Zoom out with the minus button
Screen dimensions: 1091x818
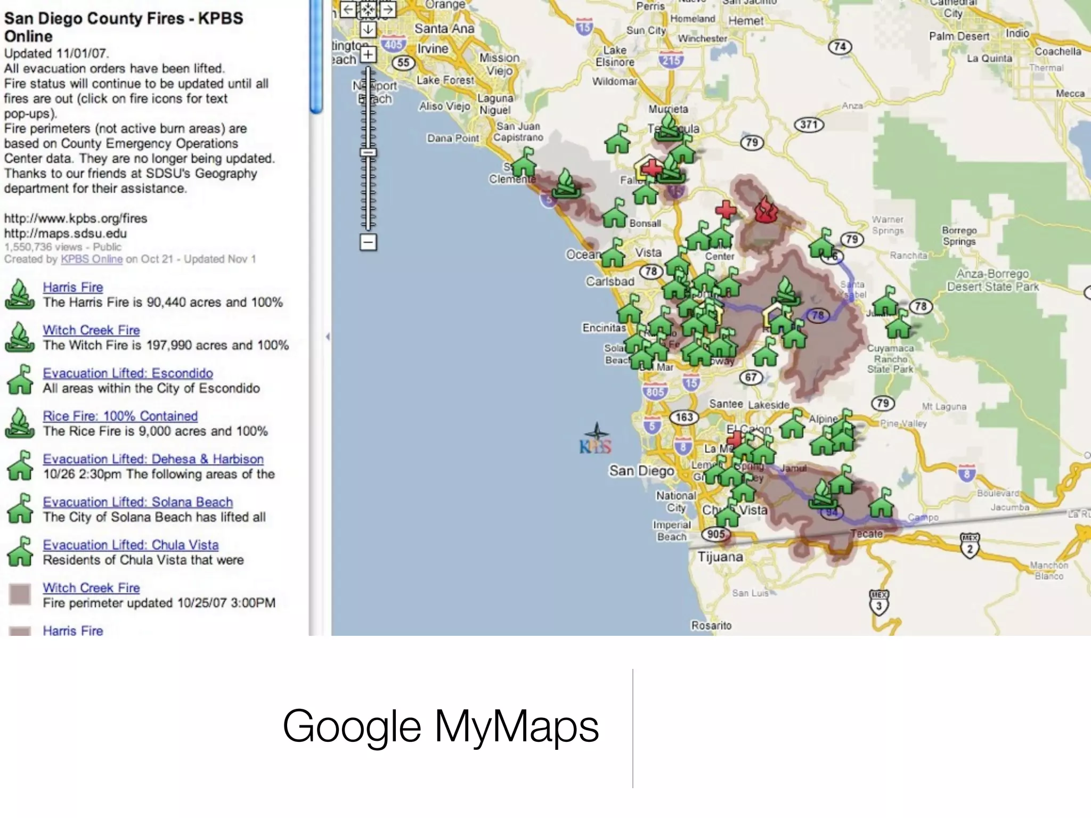[x=368, y=242]
